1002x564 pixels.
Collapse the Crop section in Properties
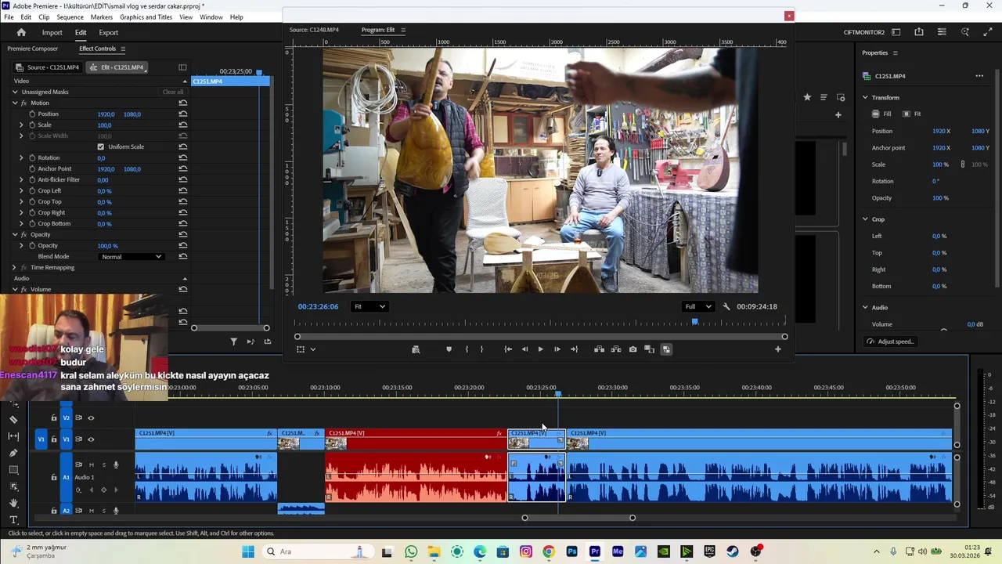pyautogui.click(x=865, y=219)
